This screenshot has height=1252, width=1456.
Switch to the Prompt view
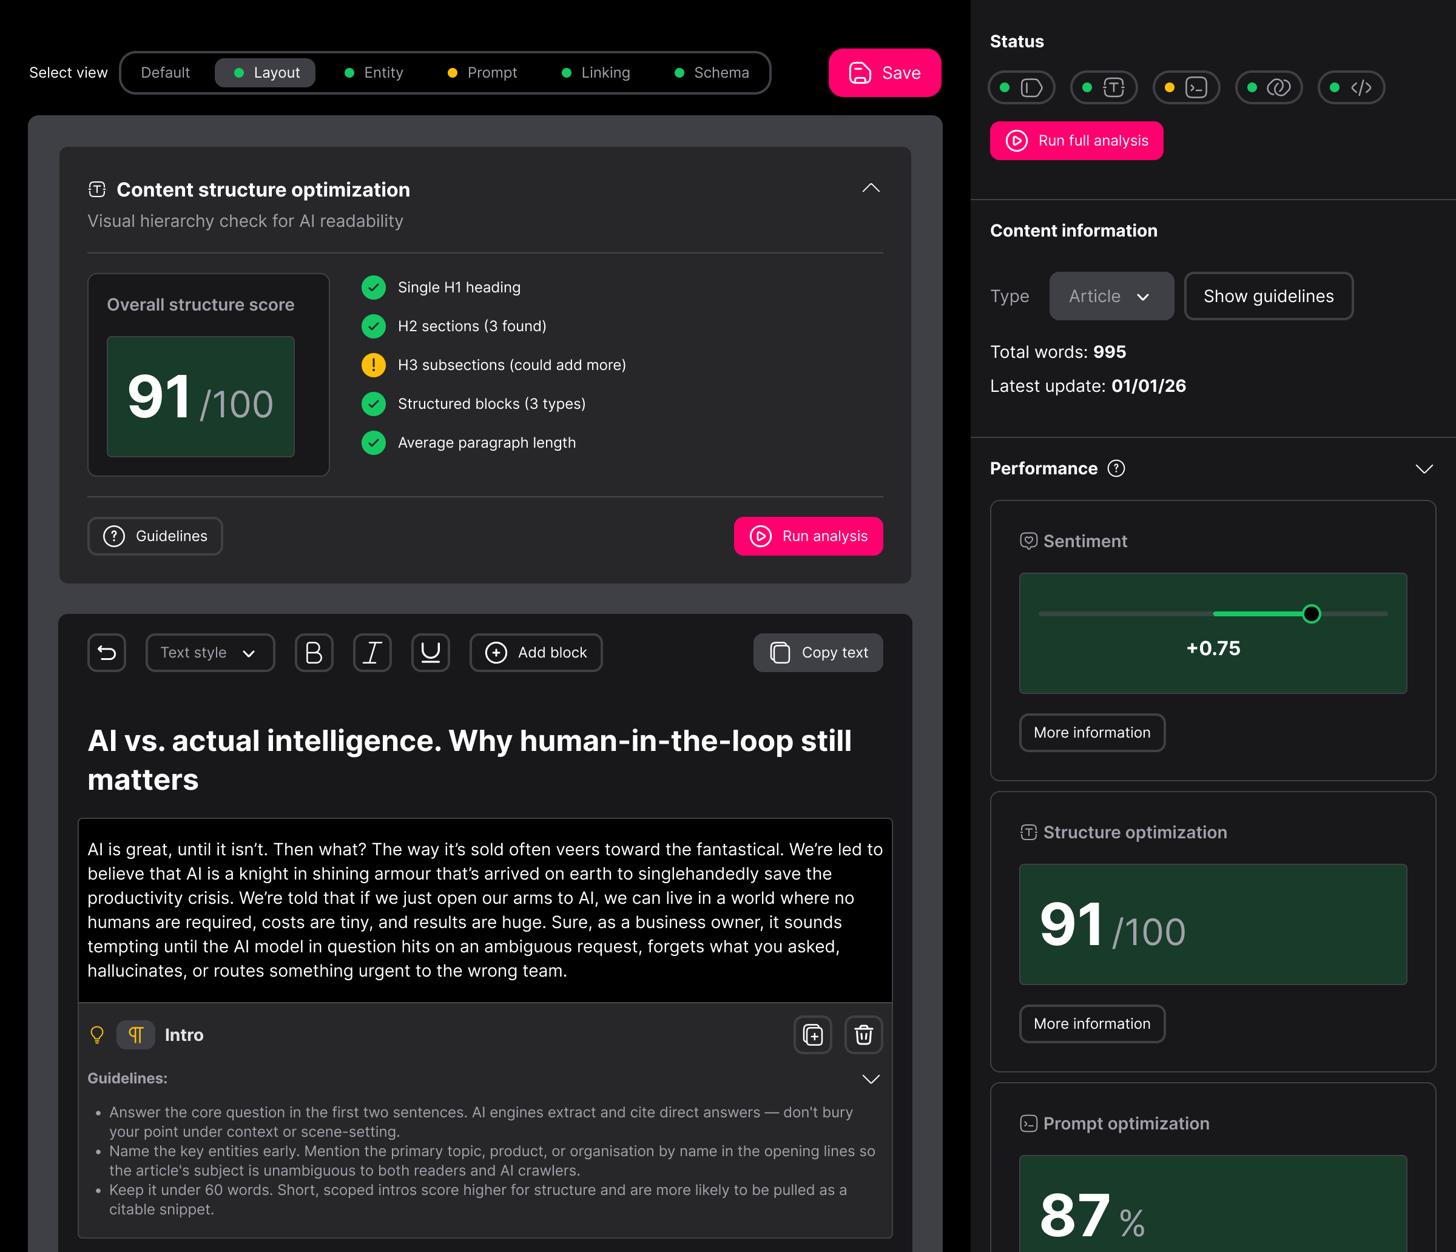coord(482,73)
